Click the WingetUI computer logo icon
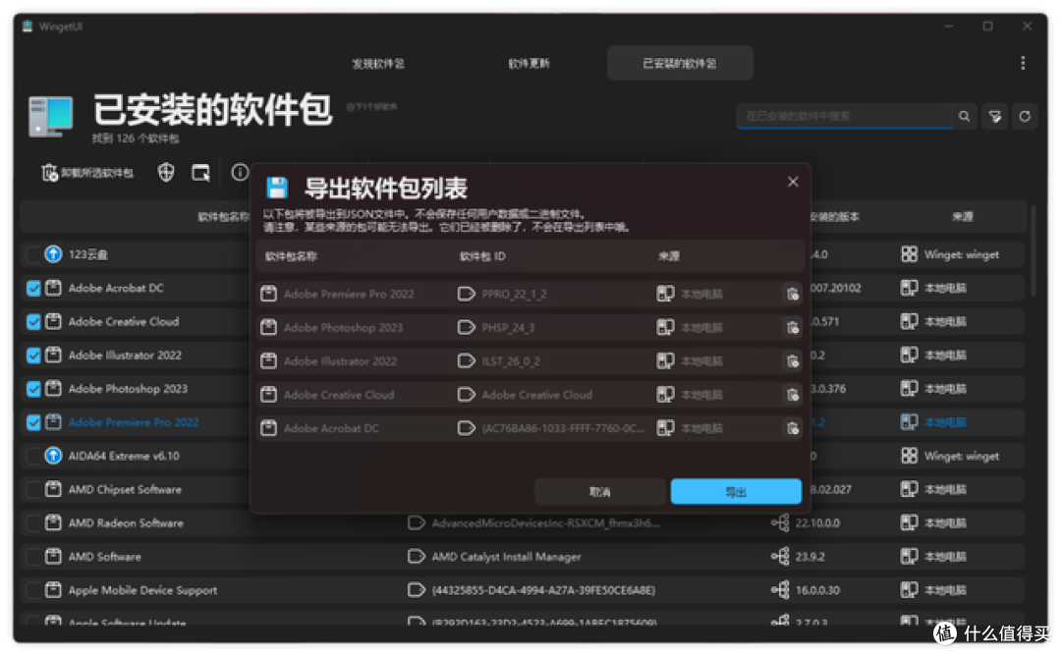Image resolution: width=1061 pixels, height=656 pixels. (x=50, y=116)
